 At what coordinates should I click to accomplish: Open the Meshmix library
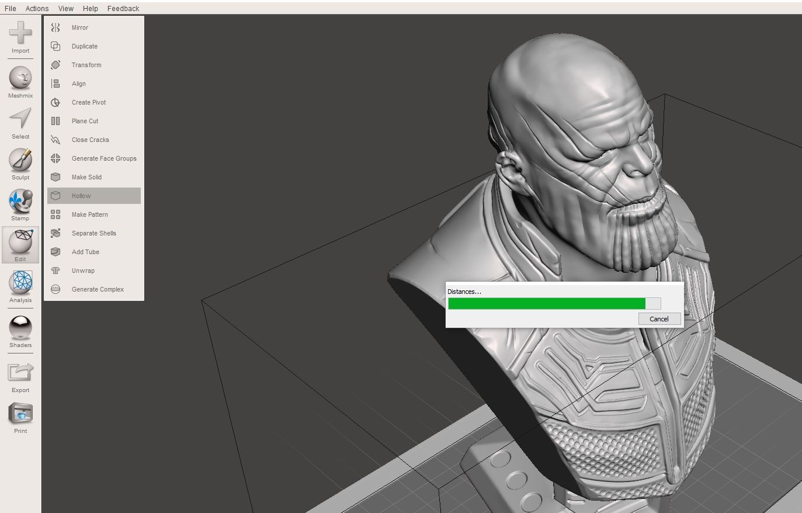pyautogui.click(x=20, y=81)
